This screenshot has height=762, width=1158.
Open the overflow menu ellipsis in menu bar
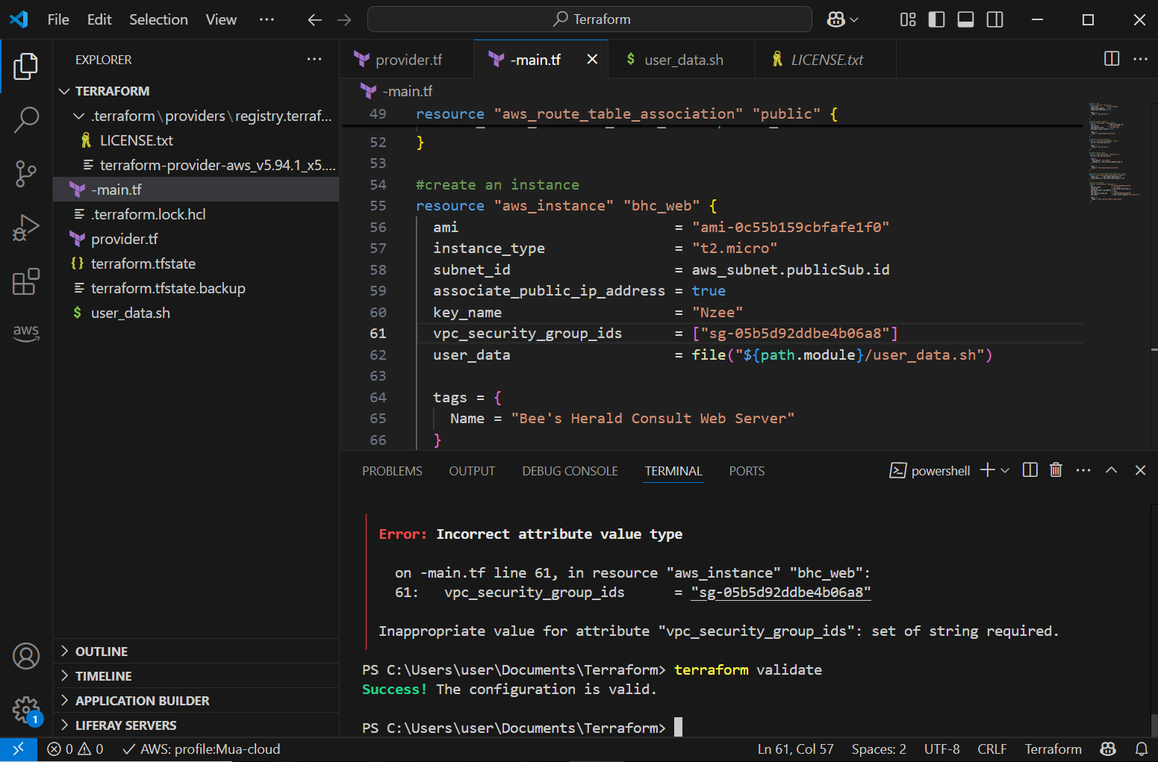(267, 20)
